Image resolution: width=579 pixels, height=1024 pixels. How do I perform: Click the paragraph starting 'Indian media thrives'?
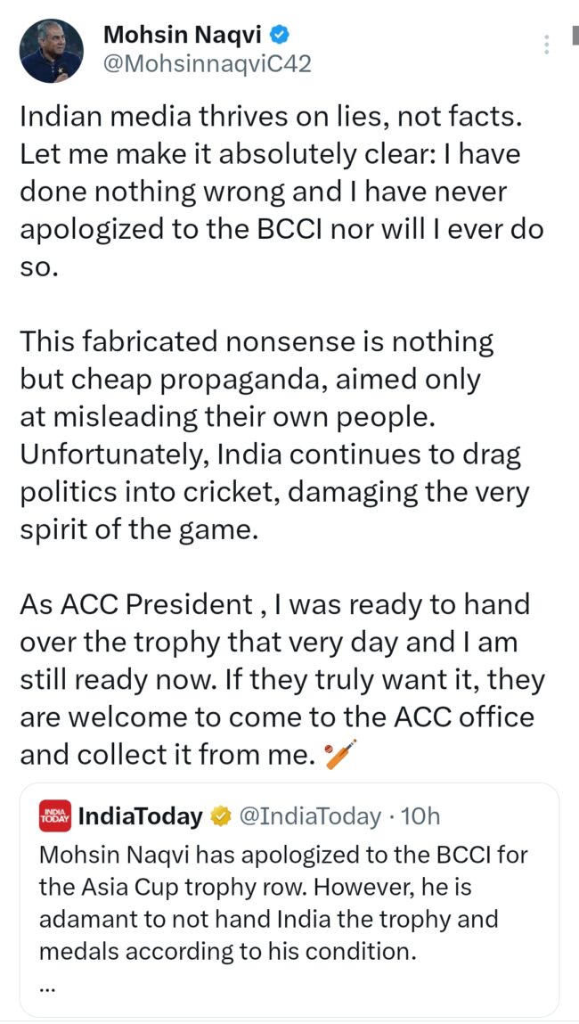click(281, 193)
